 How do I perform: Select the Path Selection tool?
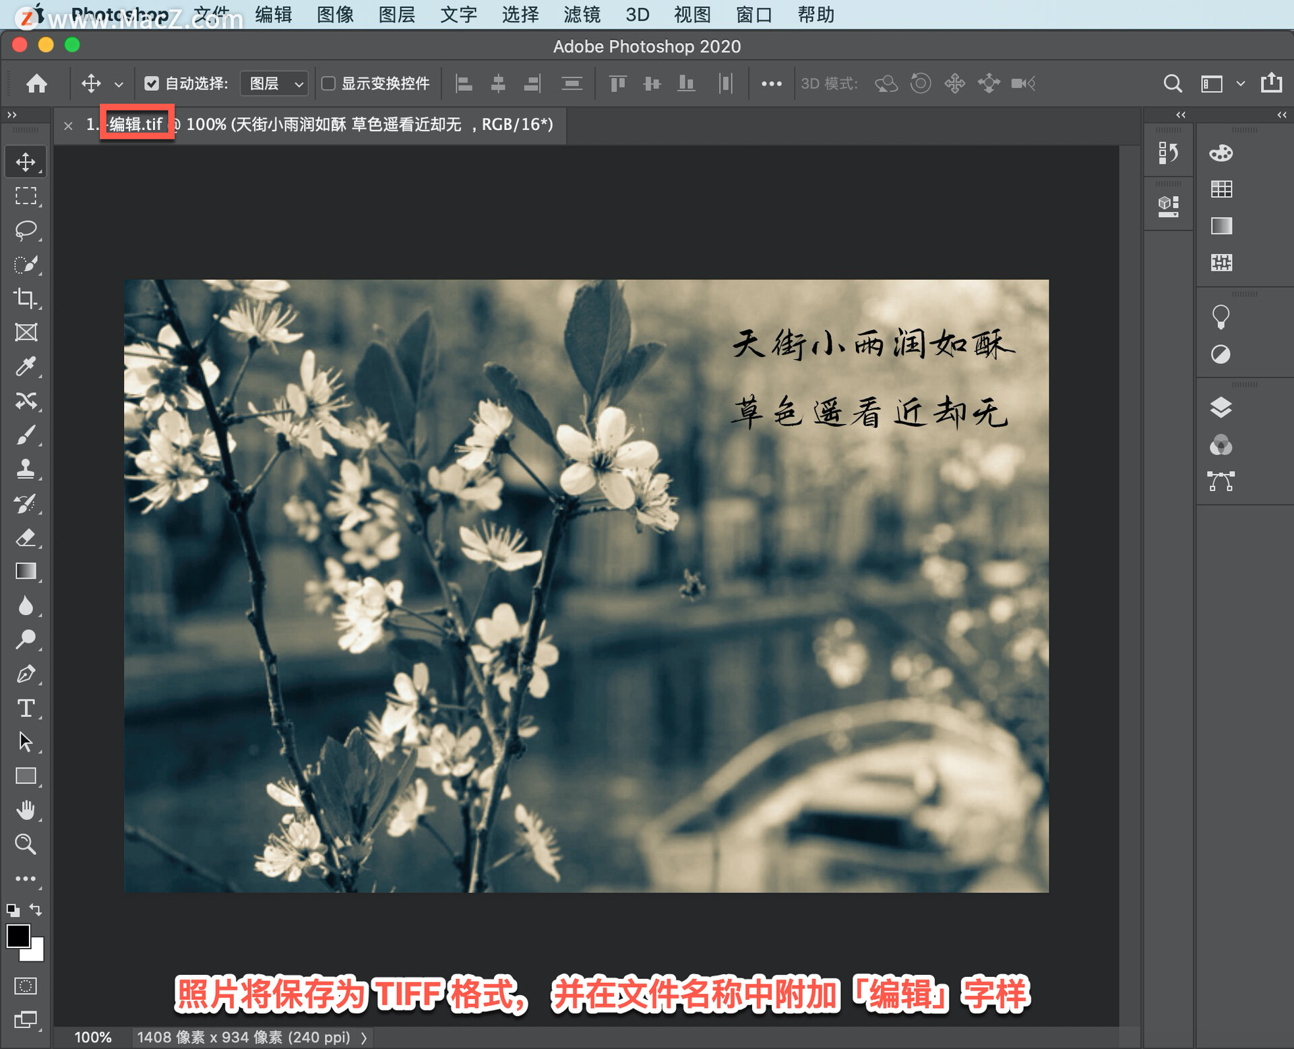pyautogui.click(x=26, y=742)
